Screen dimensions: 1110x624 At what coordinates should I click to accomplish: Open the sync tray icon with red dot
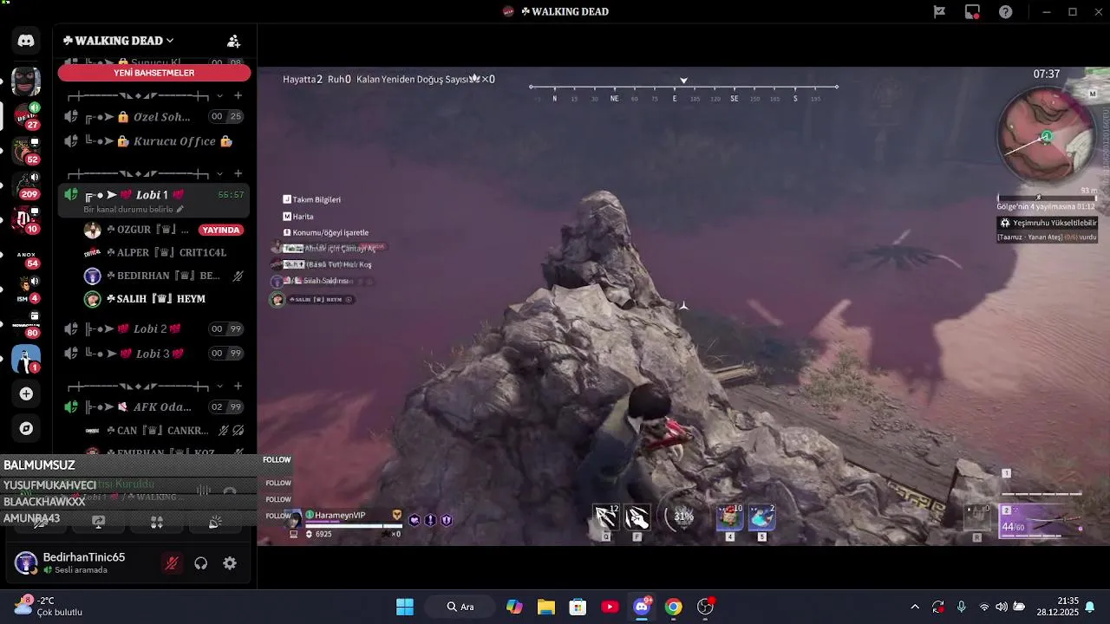pyautogui.click(x=938, y=607)
